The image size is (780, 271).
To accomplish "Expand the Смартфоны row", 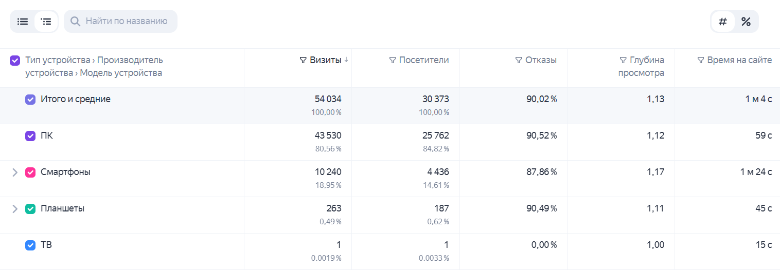I will (15, 172).
